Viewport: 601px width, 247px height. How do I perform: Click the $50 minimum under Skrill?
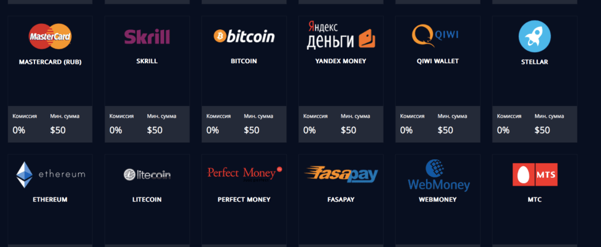(x=156, y=130)
